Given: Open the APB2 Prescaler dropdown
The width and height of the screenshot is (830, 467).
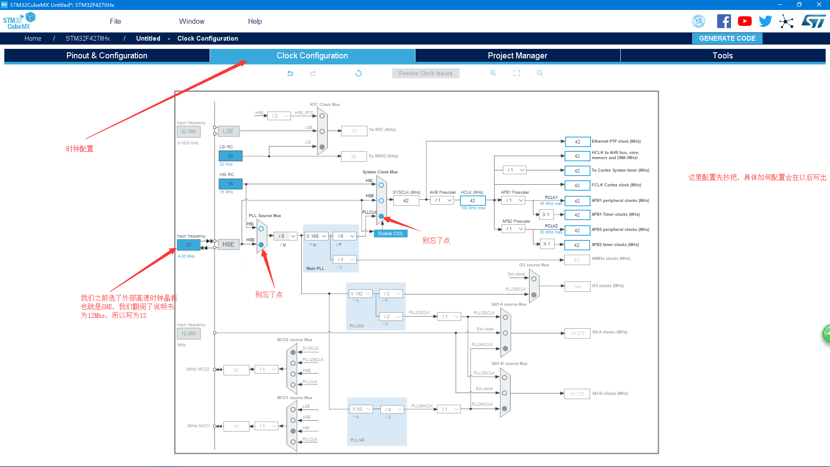Looking at the screenshot, I should coord(514,229).
